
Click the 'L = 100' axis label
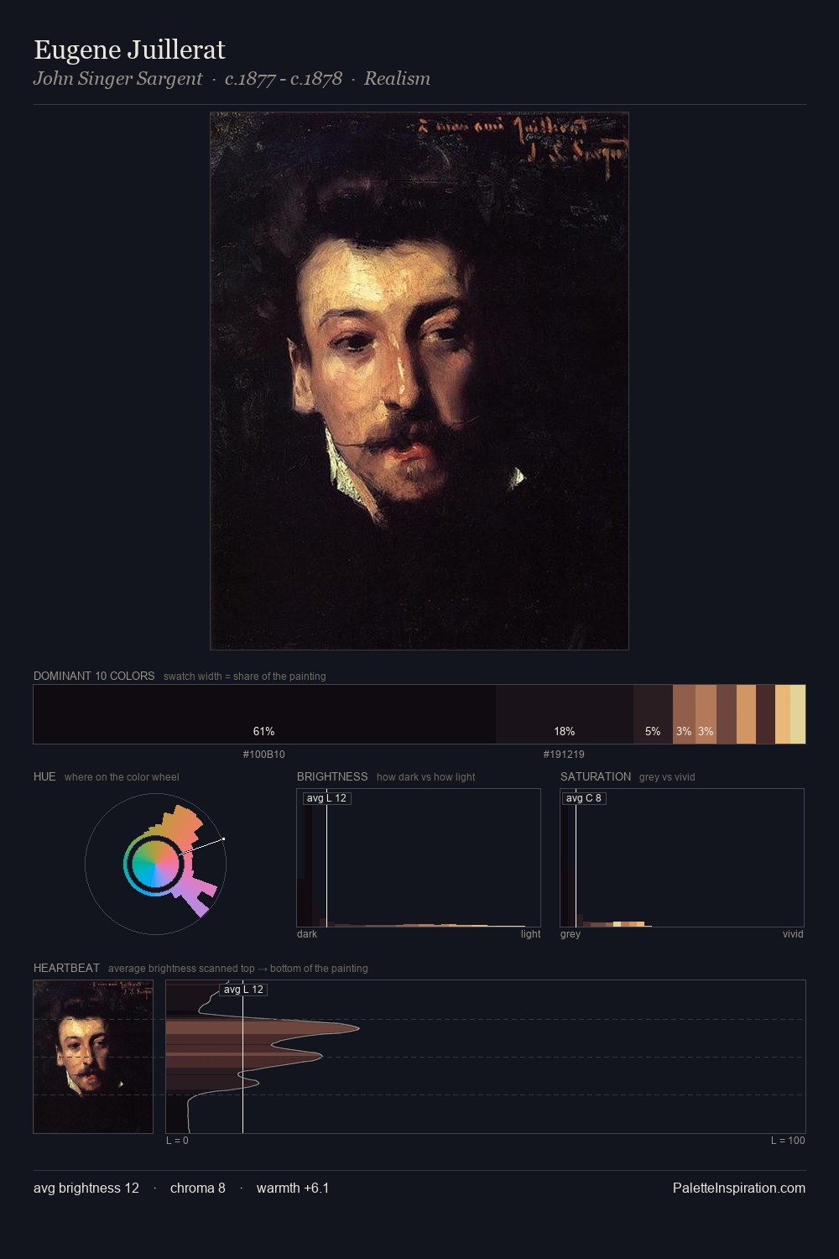788,1141
